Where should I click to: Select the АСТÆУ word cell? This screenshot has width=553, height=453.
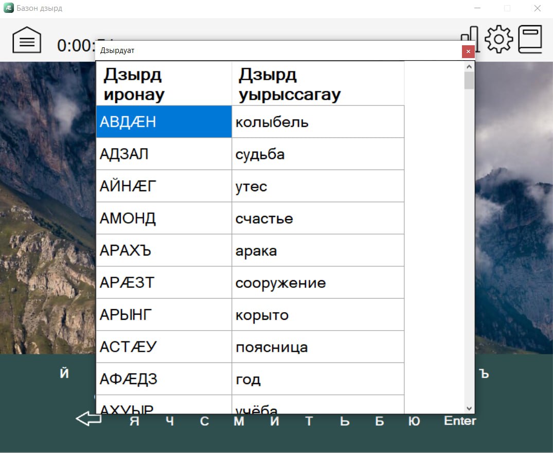tap(164, 347)
